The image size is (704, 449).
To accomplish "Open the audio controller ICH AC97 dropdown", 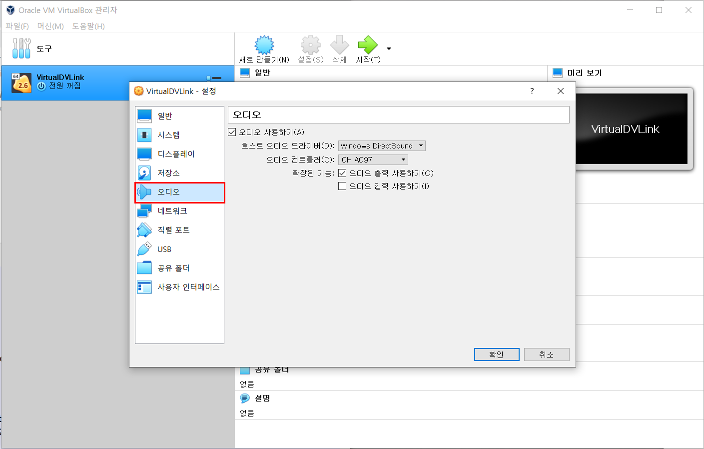I will [373, 160].
